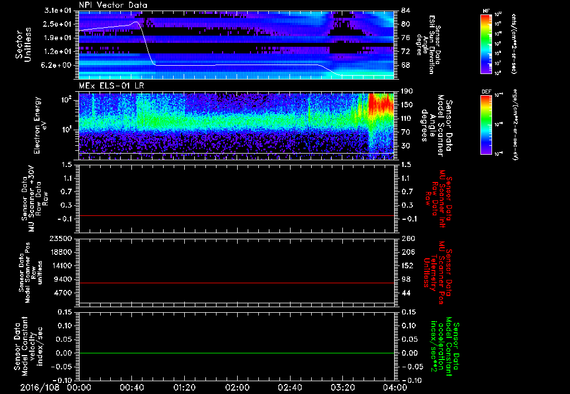This screenshot has height=394, width=570.
Task: Click the ergs/(cm**2-sr-sec-eV) units label
Action: point(515,124)
